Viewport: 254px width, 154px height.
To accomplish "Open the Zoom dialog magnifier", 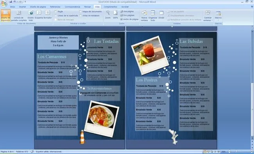I will coord(108,14).
